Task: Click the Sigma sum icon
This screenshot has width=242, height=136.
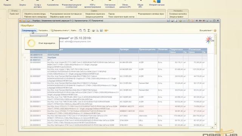Action: pyautogui.click(x=89, y=31)
